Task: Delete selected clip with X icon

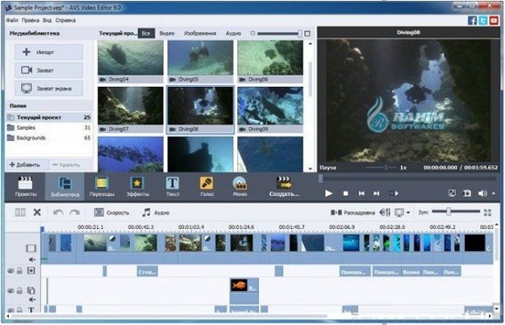Action: [x=37, y=212]
